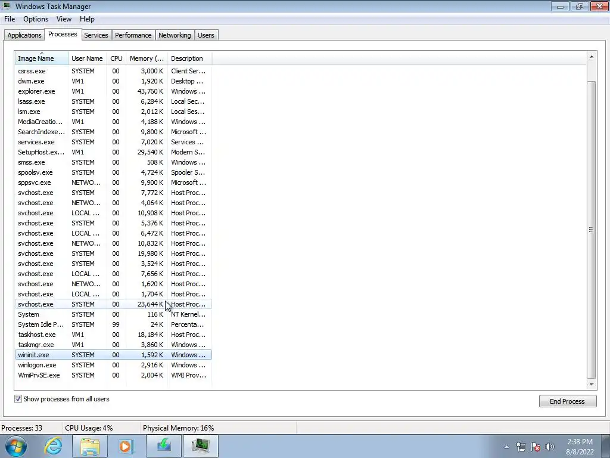Sort by User Name column header
Screen dimensions: 610x458
point(87,58)
